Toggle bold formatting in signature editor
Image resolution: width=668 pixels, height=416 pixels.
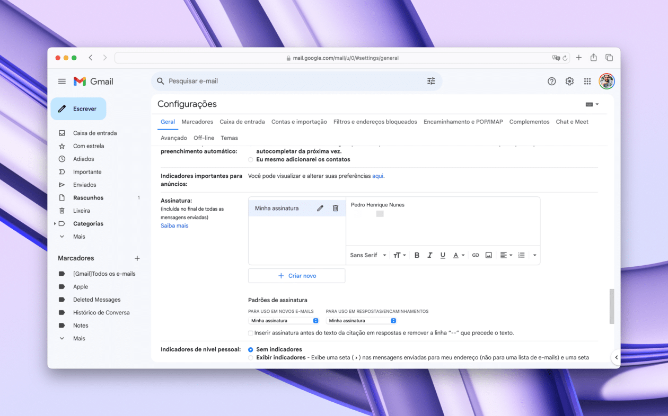point(417,255)
